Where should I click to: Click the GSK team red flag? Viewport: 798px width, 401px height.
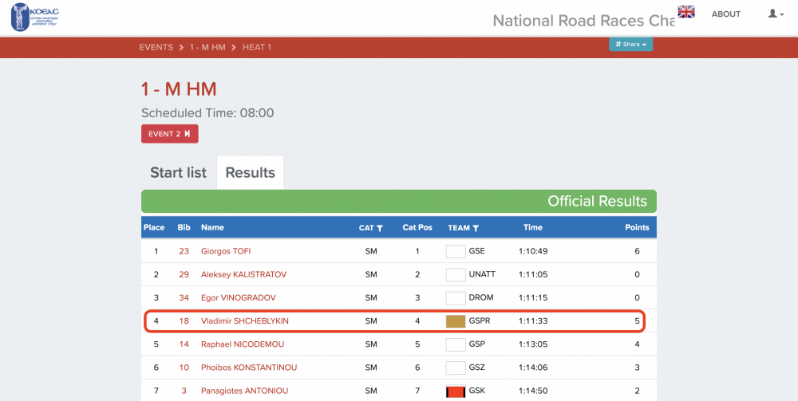click(455, 391)
